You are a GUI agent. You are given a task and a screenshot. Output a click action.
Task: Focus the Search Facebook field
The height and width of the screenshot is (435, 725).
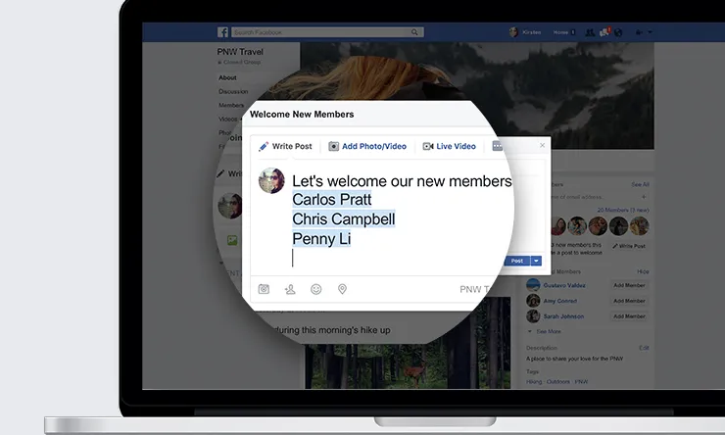point(327,32)
